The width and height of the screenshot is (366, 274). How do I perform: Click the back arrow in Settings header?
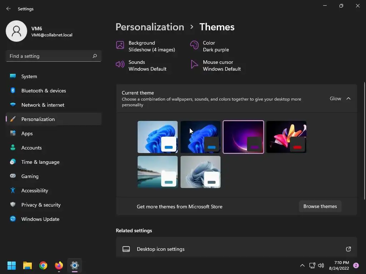click(x=9, y=9)
